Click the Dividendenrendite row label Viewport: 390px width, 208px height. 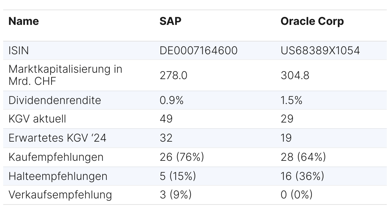click(55, 100)
